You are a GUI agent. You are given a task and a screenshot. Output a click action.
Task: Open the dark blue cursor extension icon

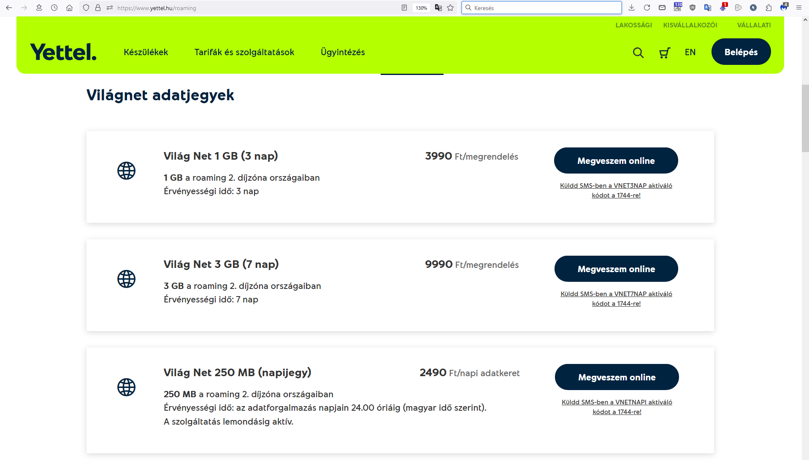[x=753, y=8]
